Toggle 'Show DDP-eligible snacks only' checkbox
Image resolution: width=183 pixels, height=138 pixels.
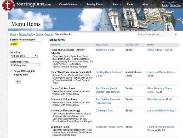[11, 71]
